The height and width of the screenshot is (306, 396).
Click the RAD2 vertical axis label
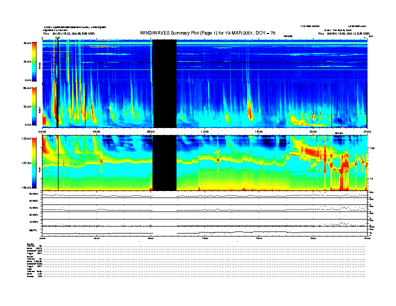click(x=40, y=65)
